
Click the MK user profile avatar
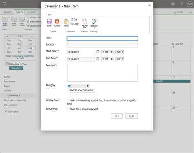click(190, 4)
